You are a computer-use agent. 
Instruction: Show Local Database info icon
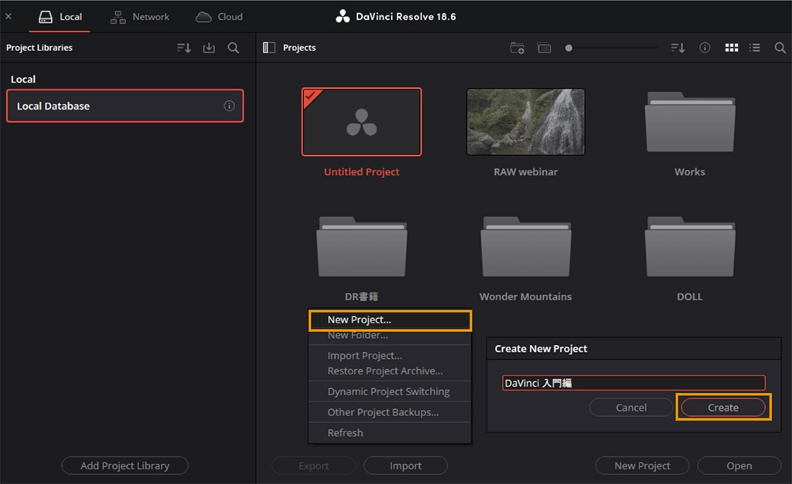point(229,106)
